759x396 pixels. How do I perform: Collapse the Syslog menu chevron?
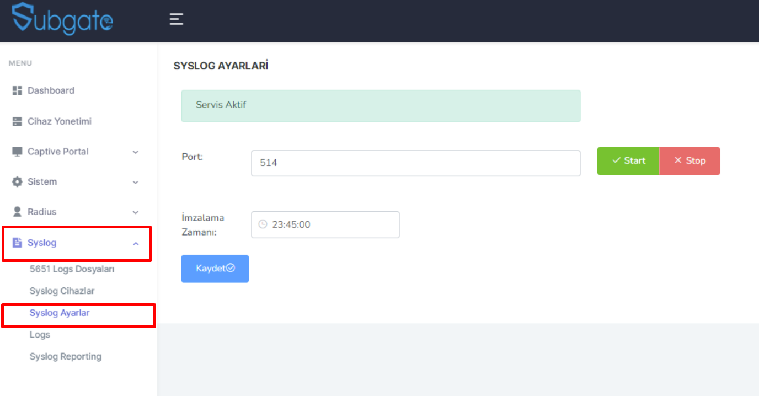[136, 243]
